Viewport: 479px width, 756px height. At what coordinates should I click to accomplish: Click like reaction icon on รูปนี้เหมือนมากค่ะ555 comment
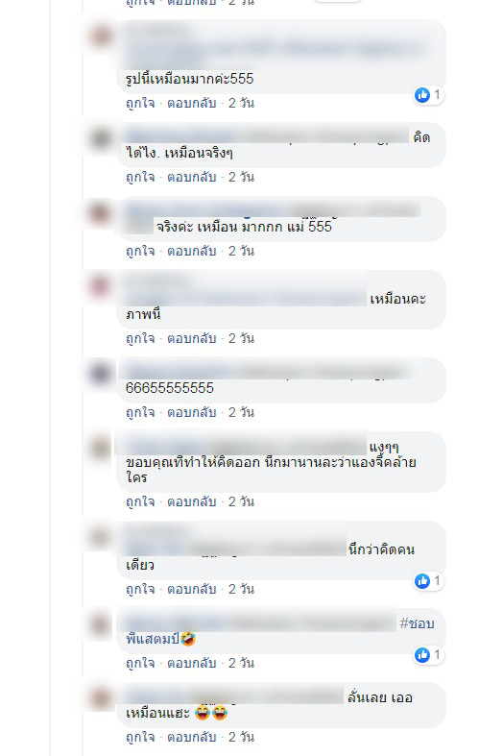422,95
